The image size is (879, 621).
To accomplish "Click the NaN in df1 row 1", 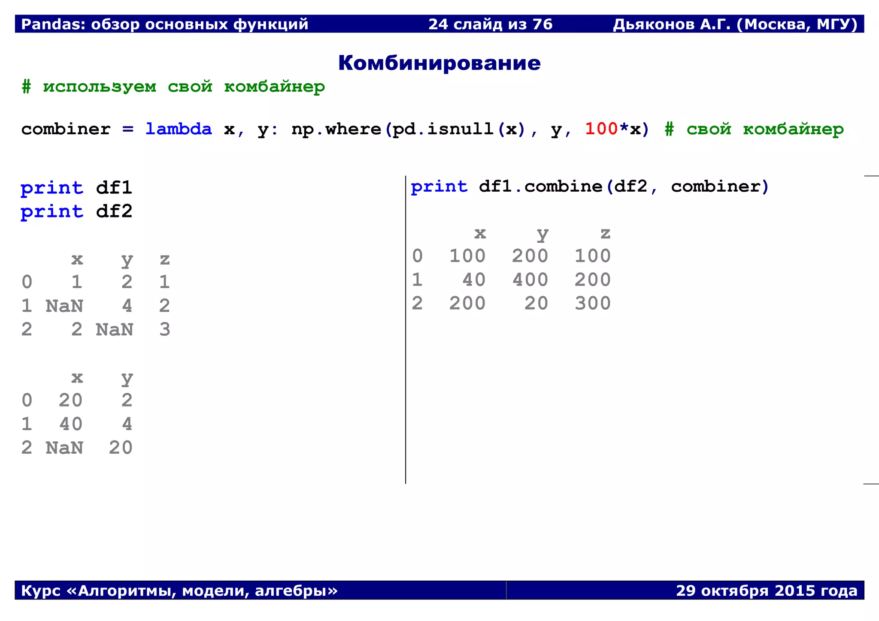I will tap(64, 306).
